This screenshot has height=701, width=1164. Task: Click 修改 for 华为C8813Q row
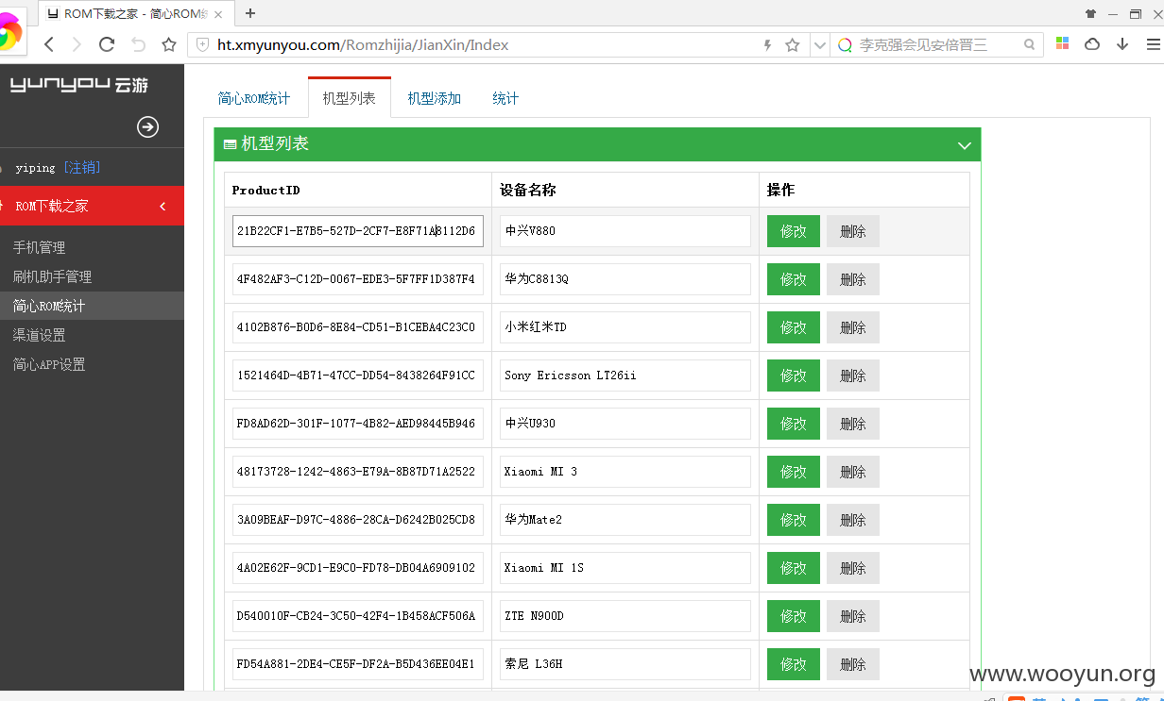point(794,279)
